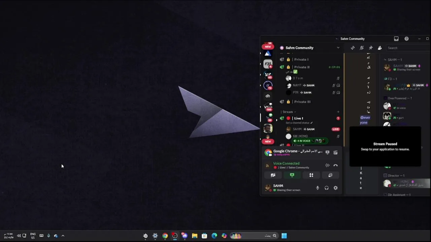This screenshot has width=431, height=242.
Task: Open the soundboard button
Action: [x=330, y=175]
